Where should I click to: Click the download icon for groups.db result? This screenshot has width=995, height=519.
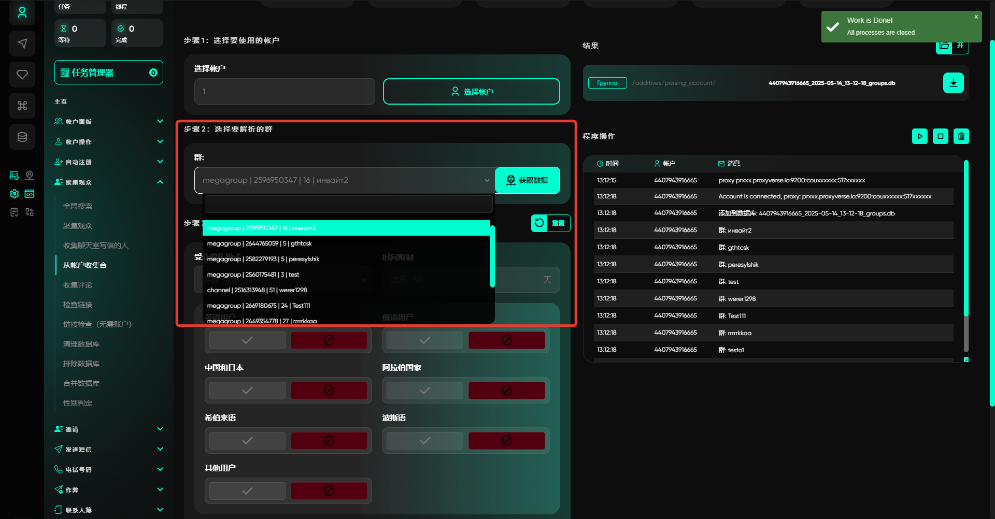click(x=953, y=83)
